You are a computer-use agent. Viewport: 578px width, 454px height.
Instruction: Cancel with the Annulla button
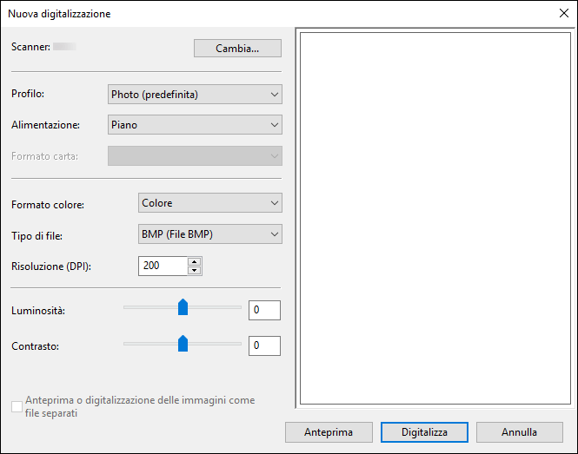pos(520,432)
